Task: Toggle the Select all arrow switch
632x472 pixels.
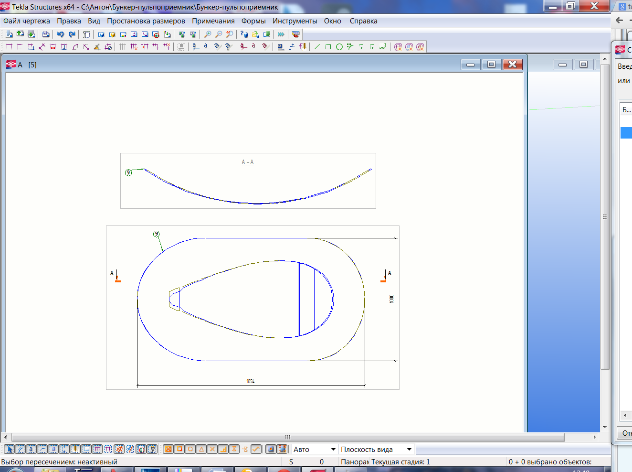Action: coord(9,449)
